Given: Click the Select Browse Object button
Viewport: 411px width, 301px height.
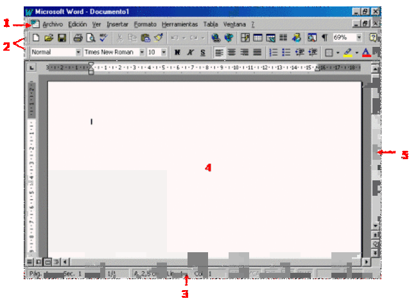Looking at the screenshot, I should tap(375, 244).
